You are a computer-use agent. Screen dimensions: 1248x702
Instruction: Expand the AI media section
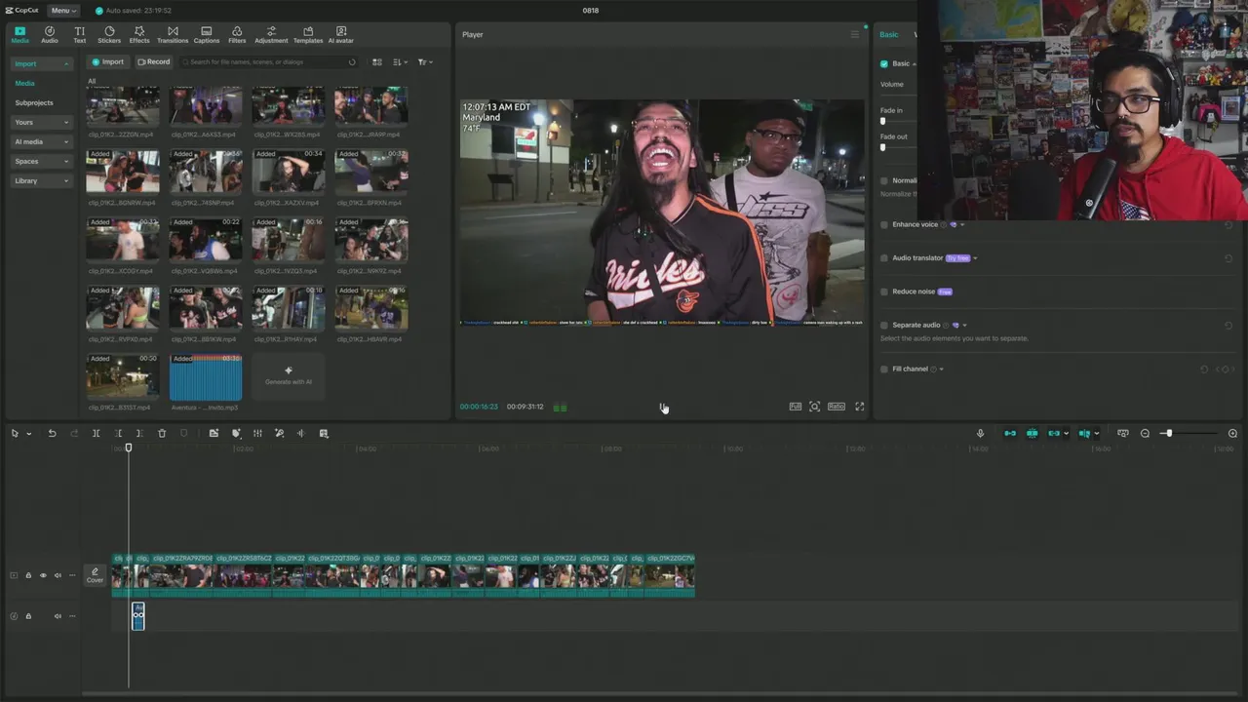[41, 141]
